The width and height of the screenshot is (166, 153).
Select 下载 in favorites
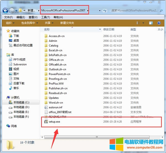pyautogui.click(x=16, y=36)
